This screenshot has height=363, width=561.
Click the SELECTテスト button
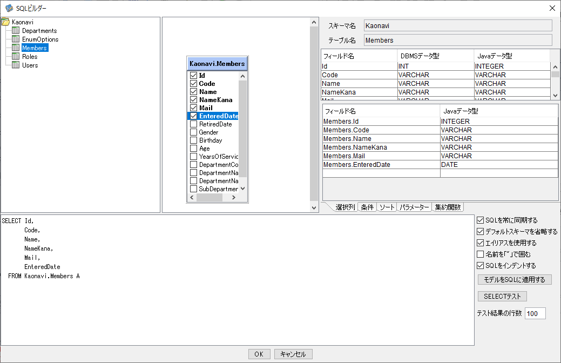[x=502, y=297]
